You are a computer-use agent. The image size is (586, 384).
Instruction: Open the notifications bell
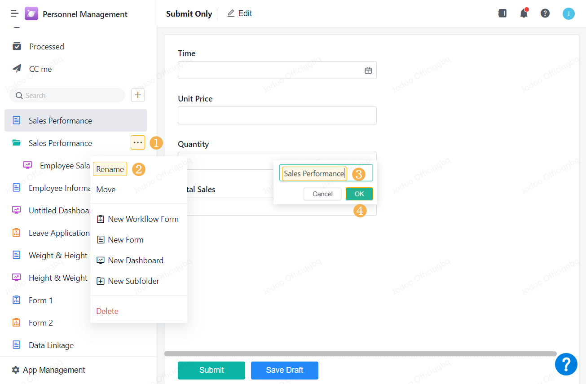pos(524,13)
